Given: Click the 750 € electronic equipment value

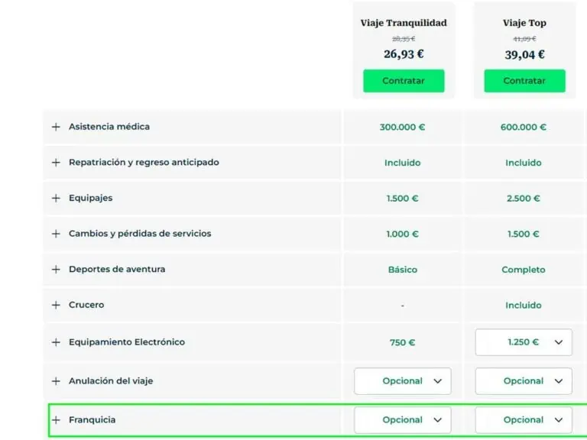Looking at the screenshot, I should [x=403, y=343].
